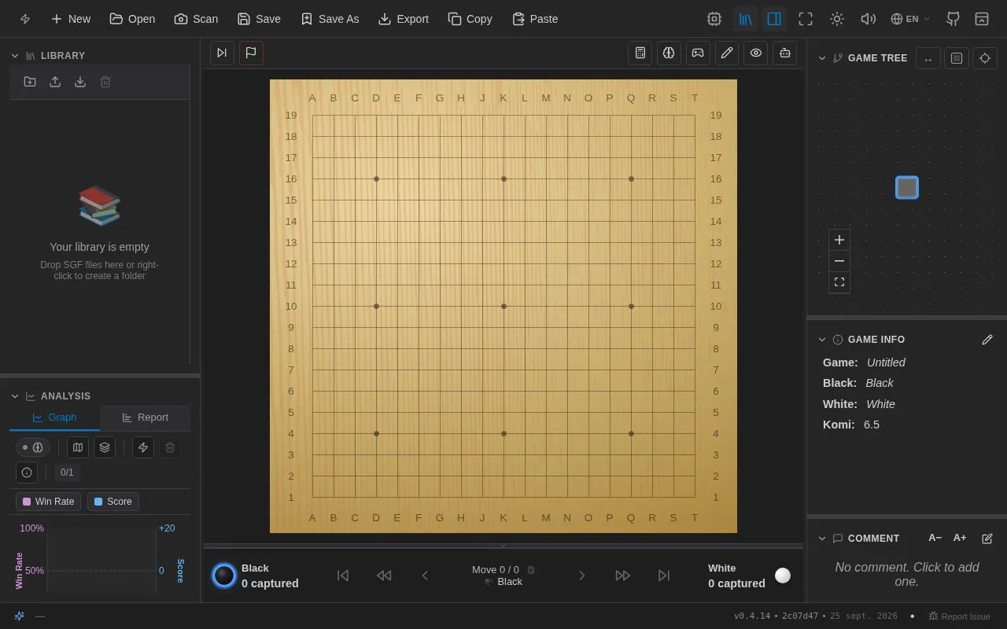This screenshot has width=1007, height=629.
Task: Toggle the Win Rate color legend
Action: [x=48, y=502]
